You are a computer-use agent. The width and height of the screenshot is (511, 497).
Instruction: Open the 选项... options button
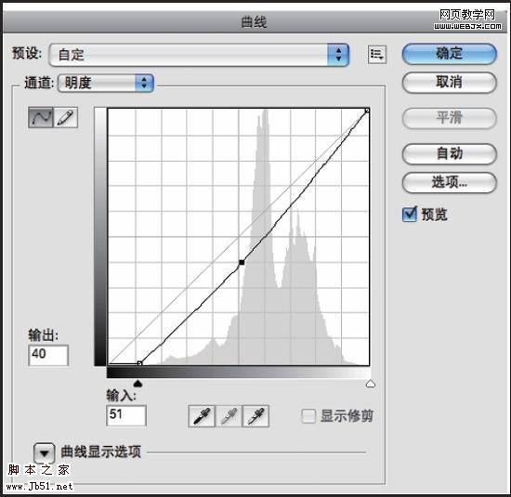click(450, 182)
